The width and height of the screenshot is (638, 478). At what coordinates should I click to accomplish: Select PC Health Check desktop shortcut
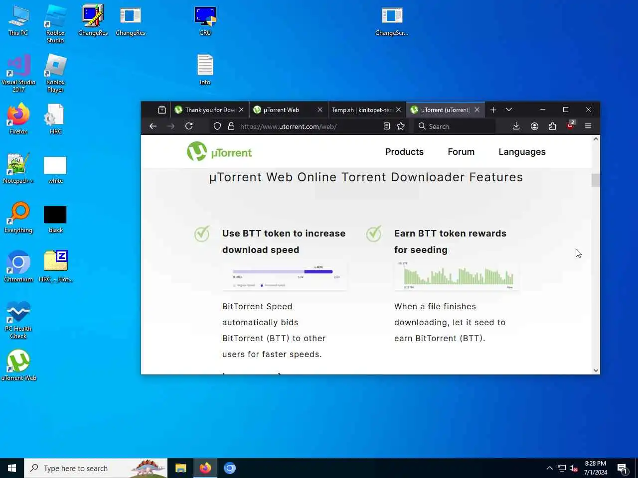click(18, 320)
